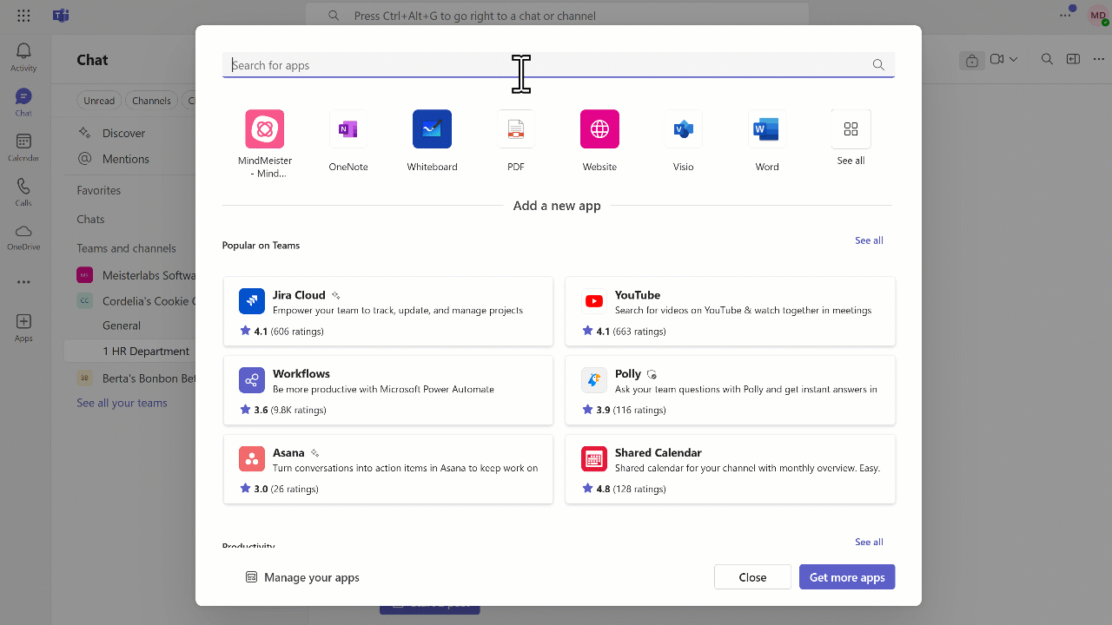Collapse Teams and channels section
This screenshot has width=1112, height=625.
pos(126,248)
